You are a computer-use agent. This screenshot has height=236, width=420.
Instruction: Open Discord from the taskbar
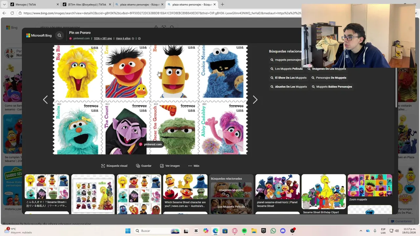pos(283,231)
